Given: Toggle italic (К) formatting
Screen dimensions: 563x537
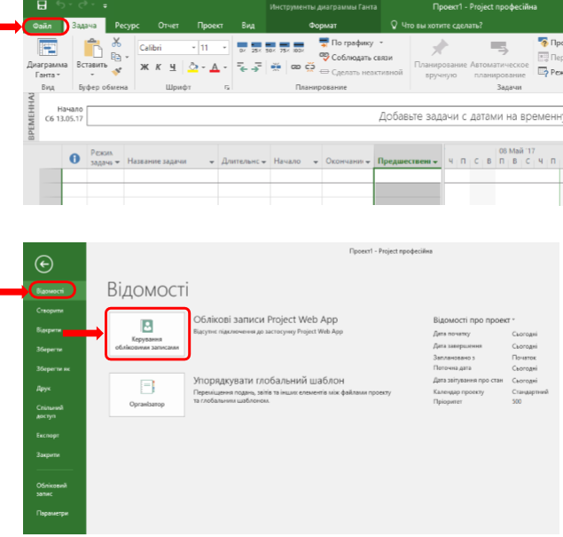Looking at the screenshot, I should pos(158,67).
